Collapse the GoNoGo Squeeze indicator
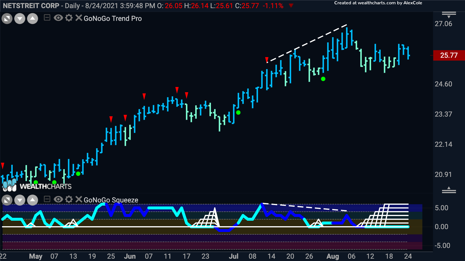Screen dimensions: 465x261 47,199
